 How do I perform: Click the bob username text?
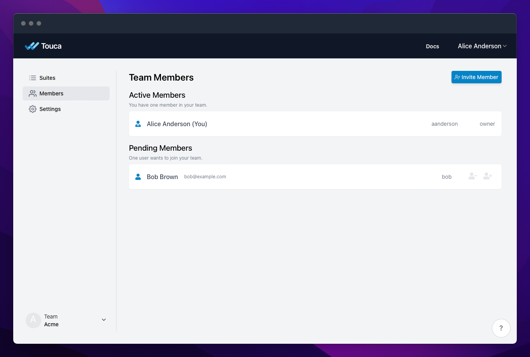(447, 177)
